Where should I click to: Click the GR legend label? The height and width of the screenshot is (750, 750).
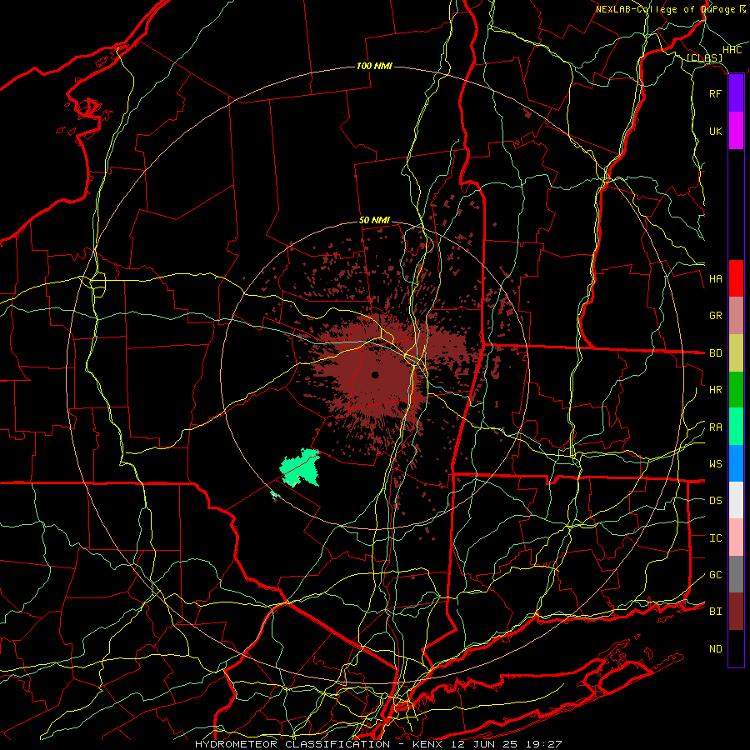pos(715,316)
